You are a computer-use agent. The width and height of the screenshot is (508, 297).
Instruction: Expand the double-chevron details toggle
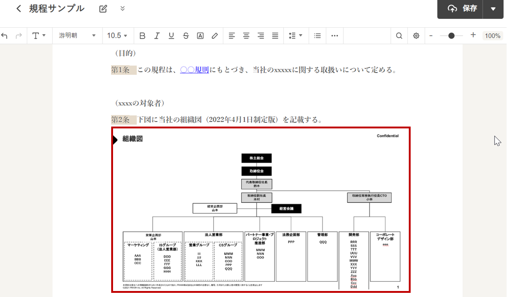coord(122,8)
